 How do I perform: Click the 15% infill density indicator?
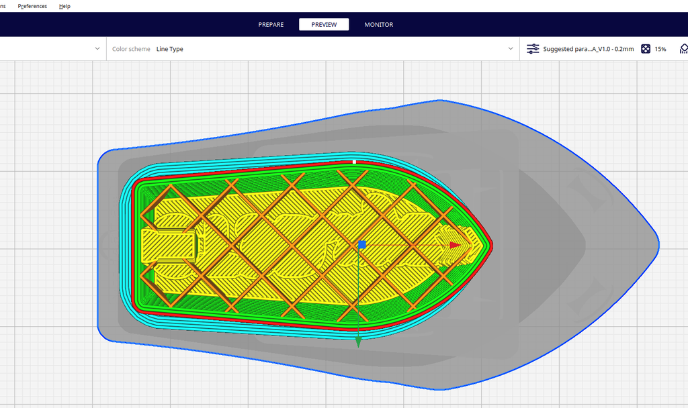pos(660,48)
